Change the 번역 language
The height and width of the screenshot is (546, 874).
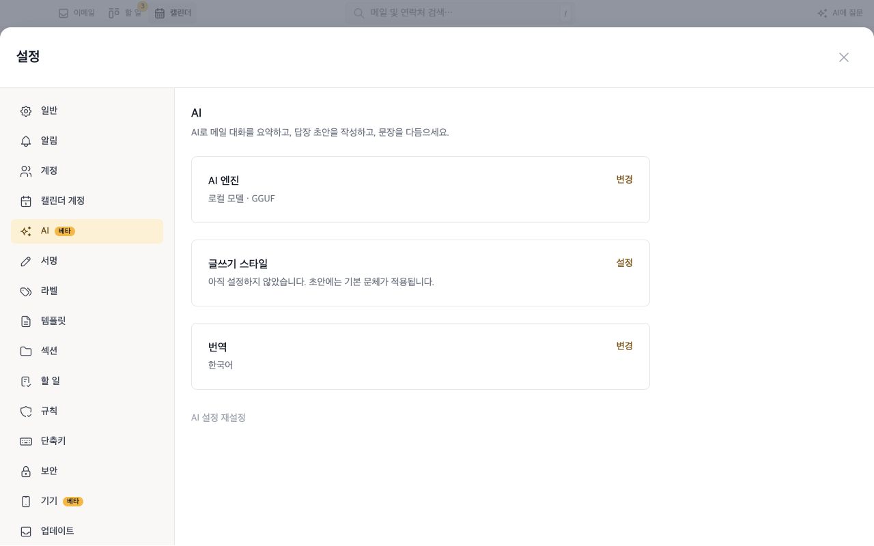624,346
